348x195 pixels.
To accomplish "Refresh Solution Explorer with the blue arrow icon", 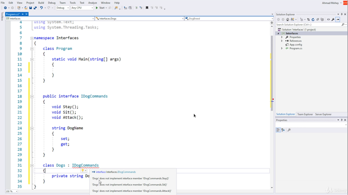I will point(313,20).
